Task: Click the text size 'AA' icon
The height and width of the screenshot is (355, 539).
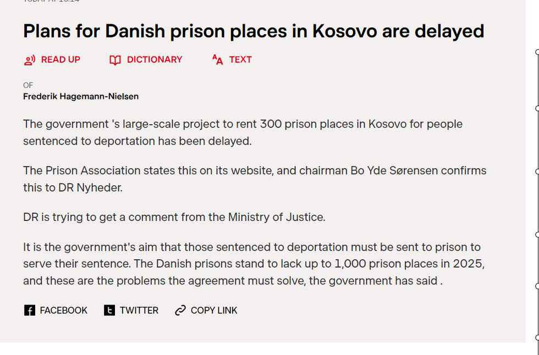Action: click(218, 60)
